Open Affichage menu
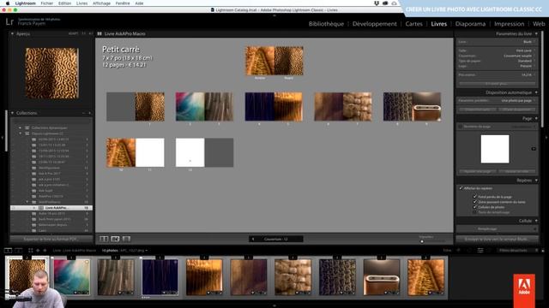 pyautogui.click(x=101, y=3)
